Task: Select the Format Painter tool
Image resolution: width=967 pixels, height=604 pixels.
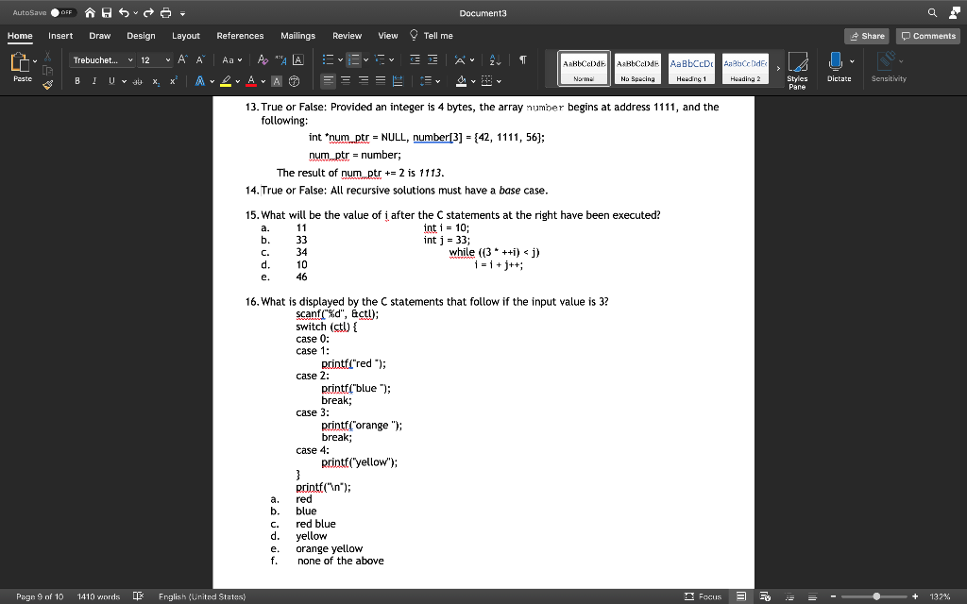Action: click(x=48, y=85)
